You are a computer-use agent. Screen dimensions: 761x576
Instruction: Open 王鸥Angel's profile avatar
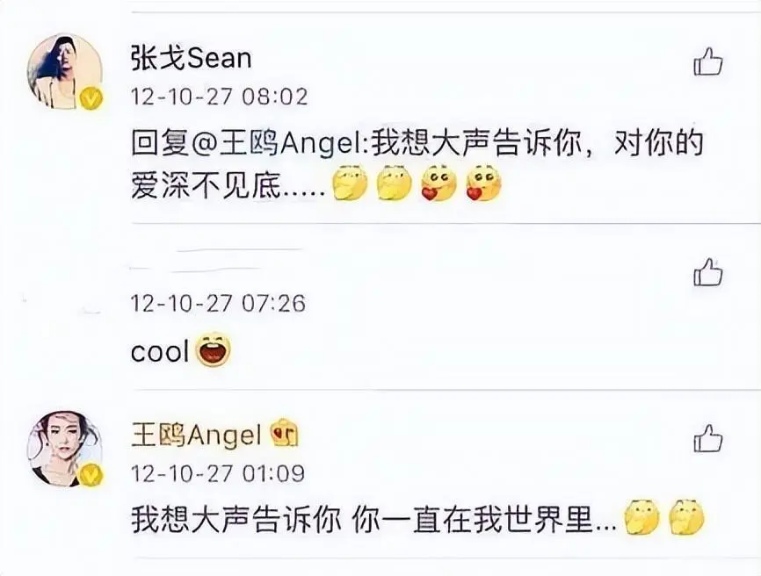pyautogui.click(x=65, y=449)
